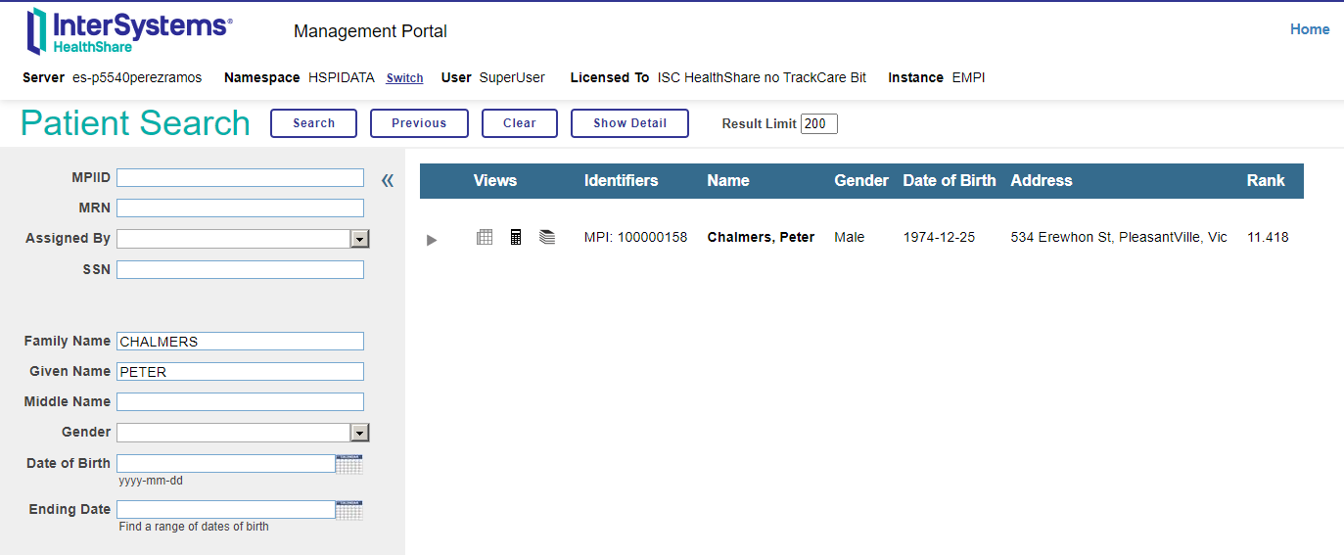Click the stacked records icon in Views
Viewport: 1344px width, 555px height.
(x=547, y=237)
